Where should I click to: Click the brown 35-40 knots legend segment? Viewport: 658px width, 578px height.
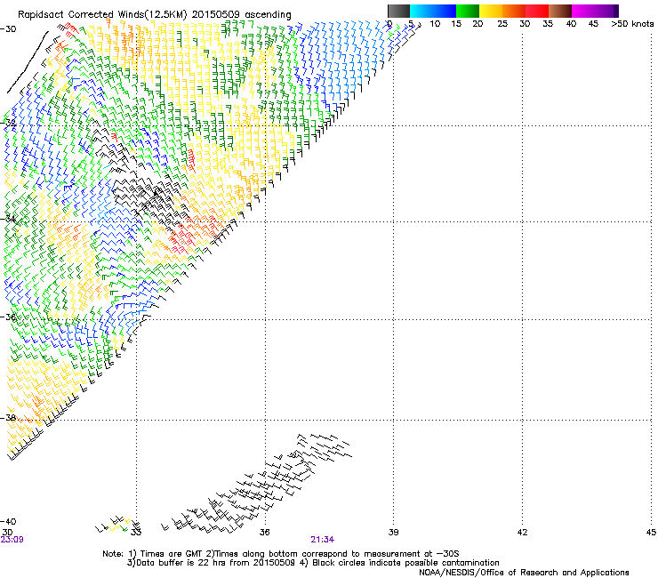(x=560, y=11)
